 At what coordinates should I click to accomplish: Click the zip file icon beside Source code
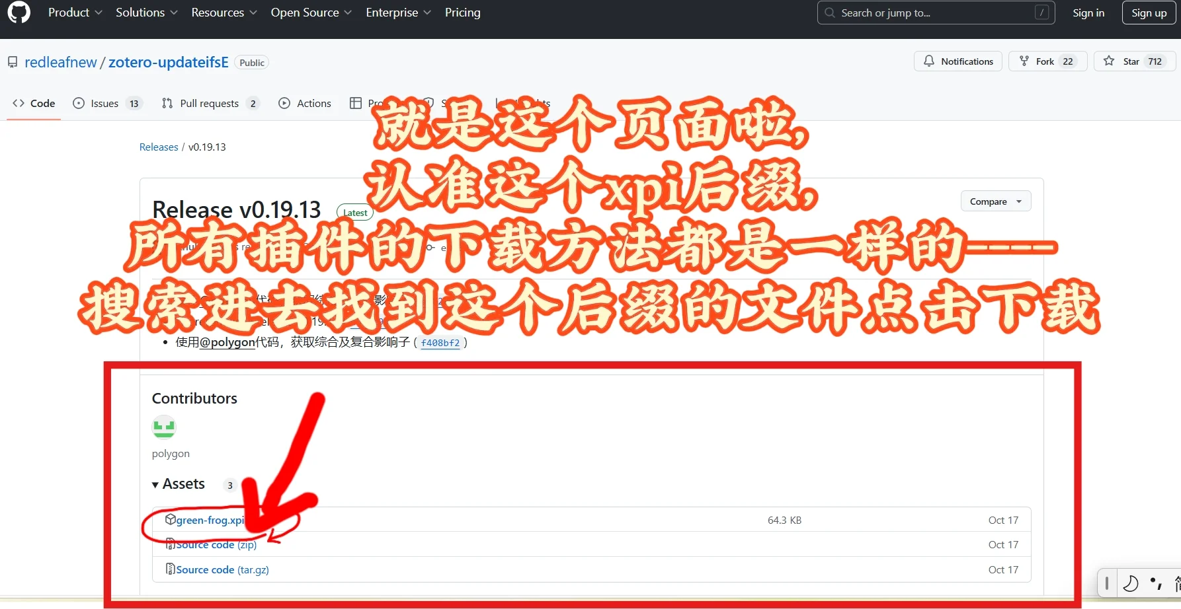(170, 544)
